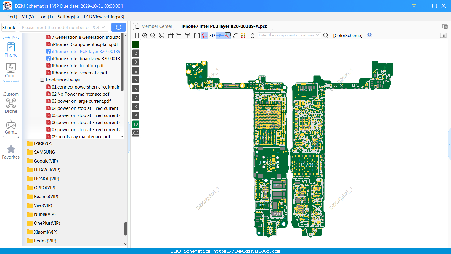Select the Computer category
This screenshot has width=451, height=254.
(11, 70)
